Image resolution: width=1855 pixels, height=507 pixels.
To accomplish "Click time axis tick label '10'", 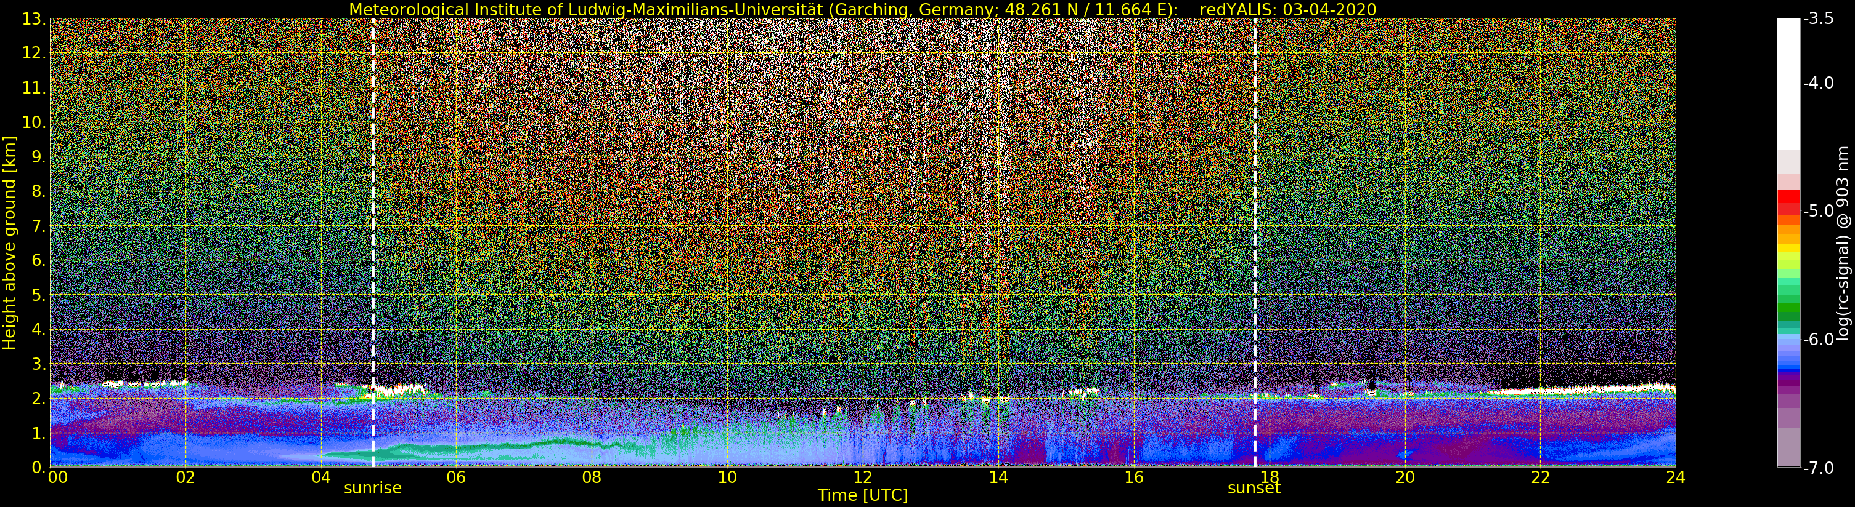I will [x=727, y=477].
